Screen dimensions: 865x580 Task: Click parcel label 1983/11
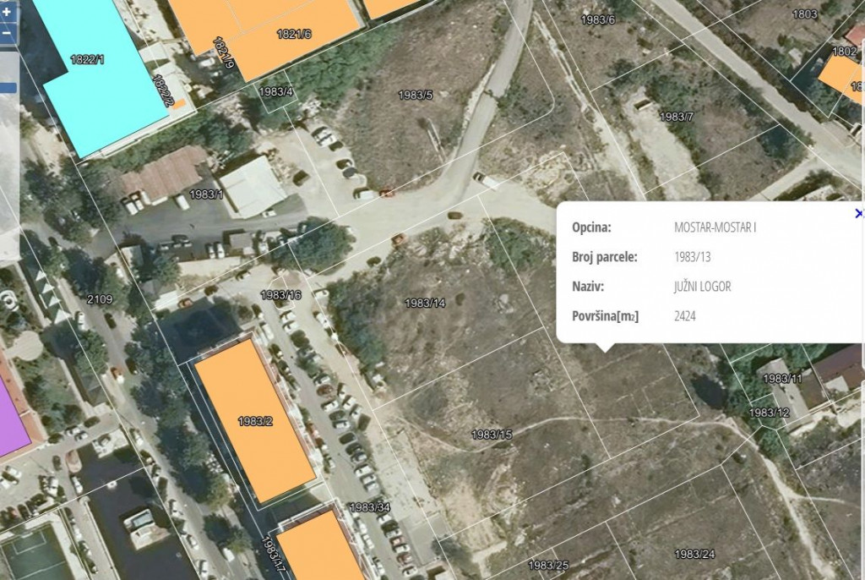(781, 379)
